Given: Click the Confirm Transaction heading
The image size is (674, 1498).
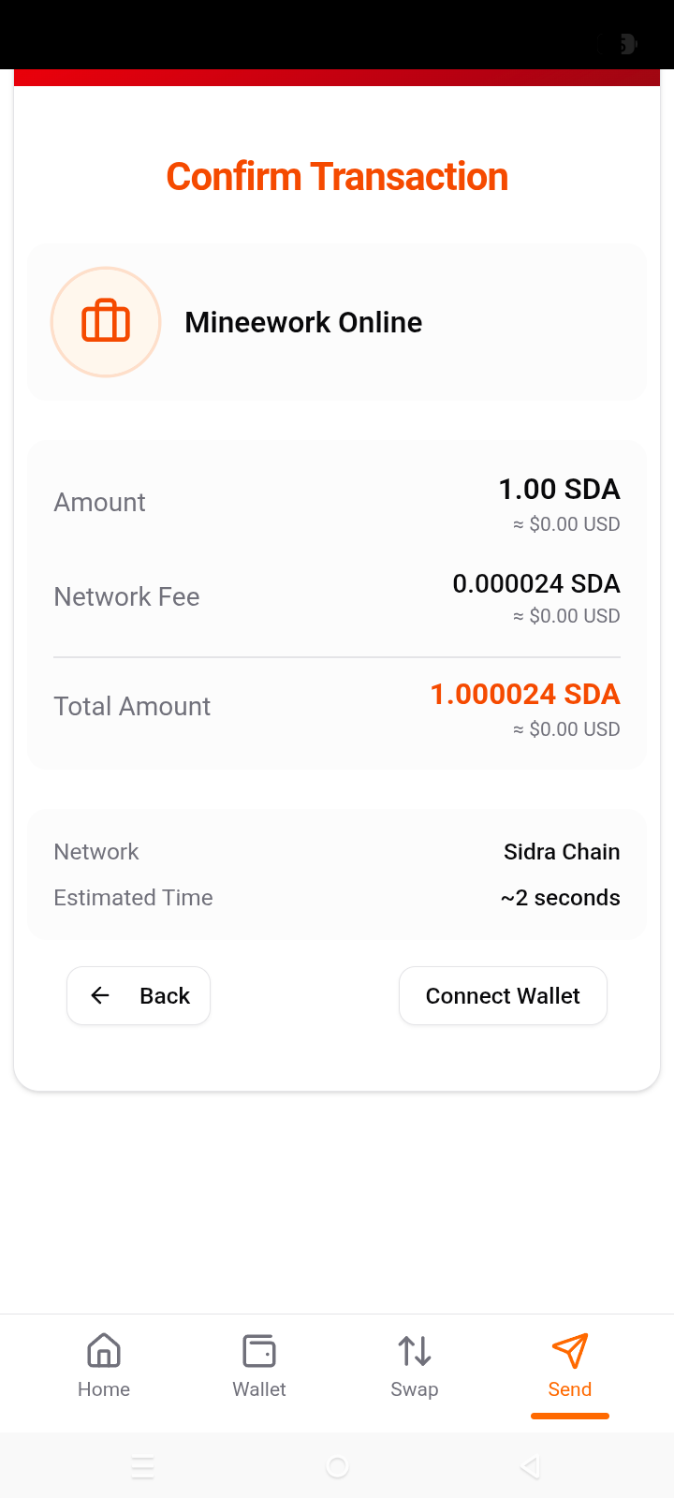Looking at the screenshot, I should pos(337,176).
